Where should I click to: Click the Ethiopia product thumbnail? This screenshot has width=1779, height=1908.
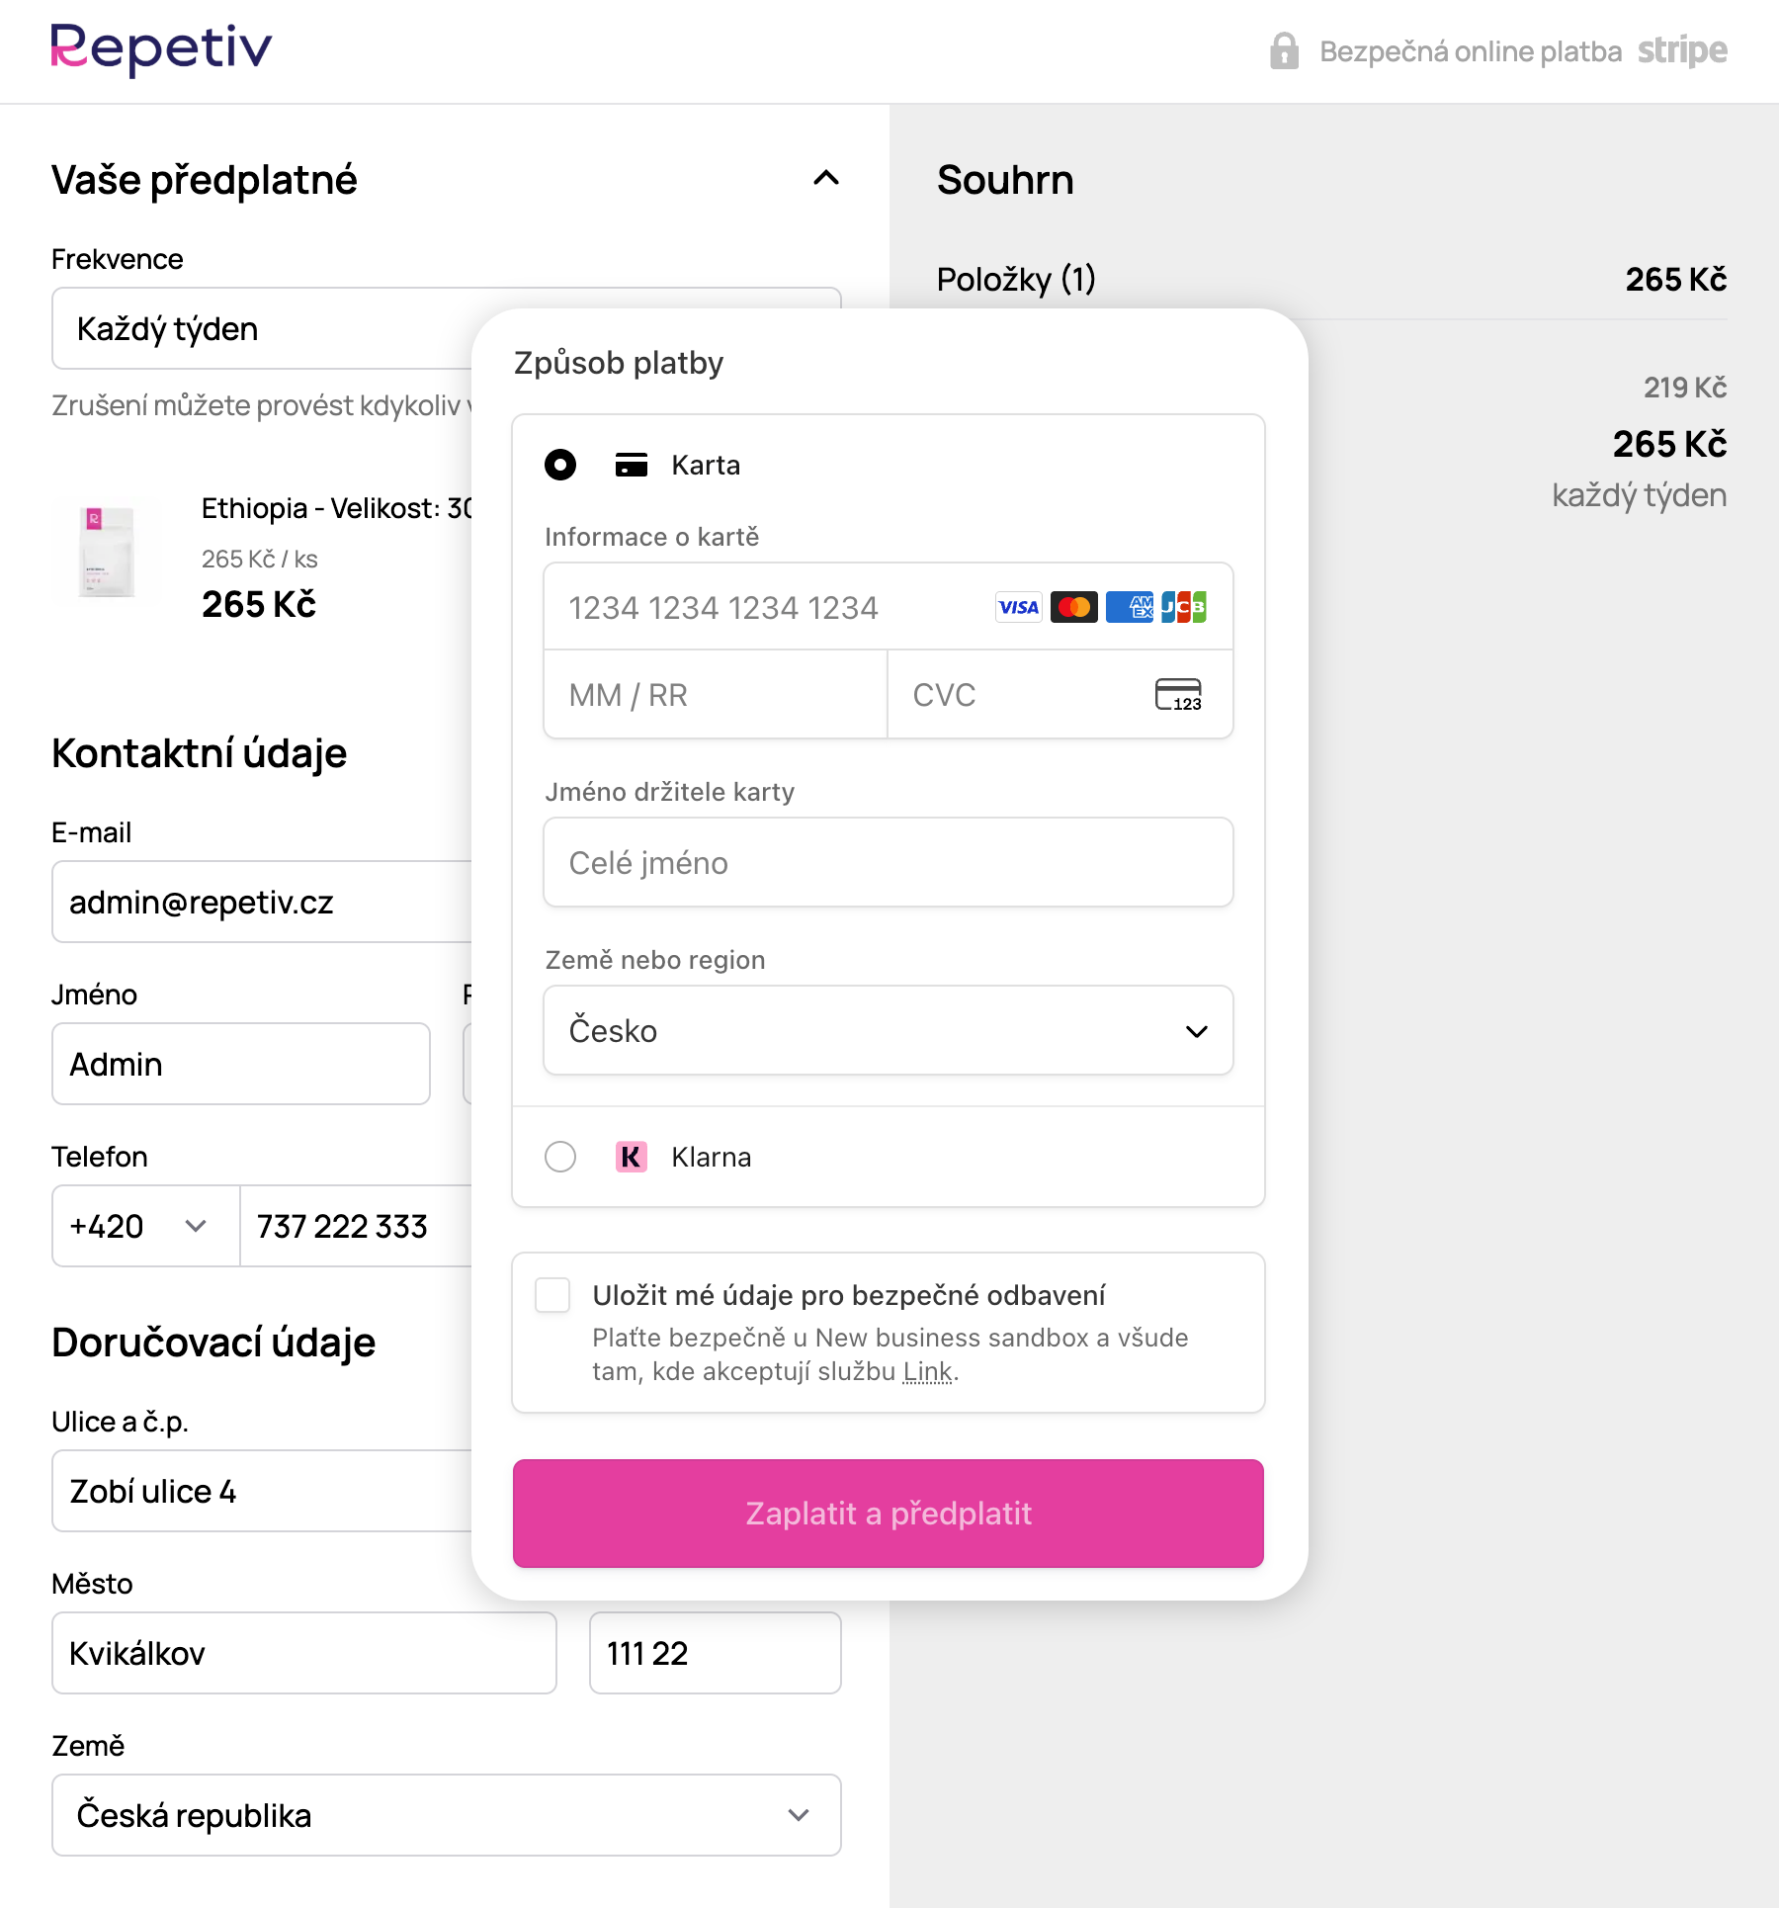108,552
